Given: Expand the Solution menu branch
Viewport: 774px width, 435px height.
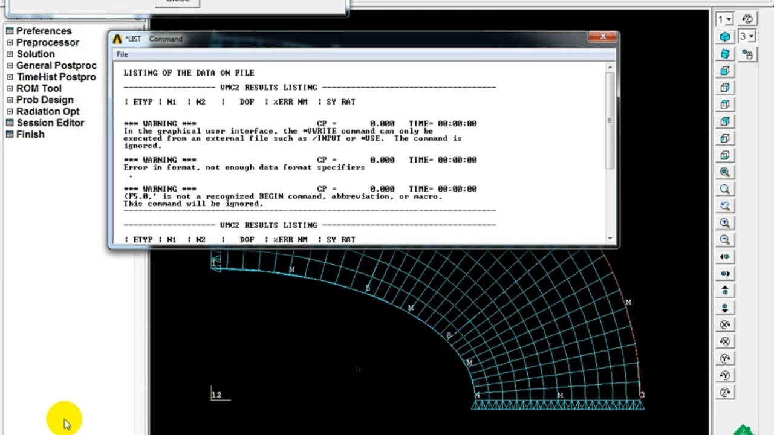Looking at the screenshot, I should [x=10, y=54].
